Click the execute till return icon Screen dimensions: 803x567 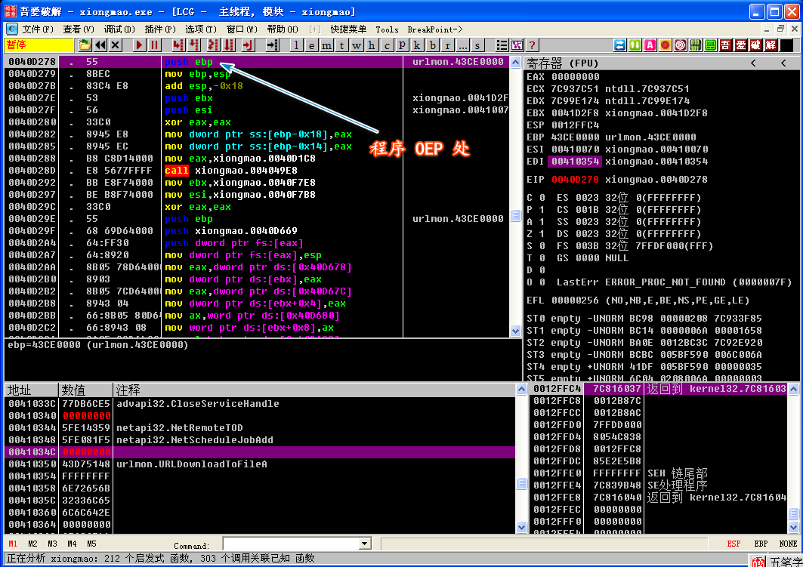(x=249, y=45)
